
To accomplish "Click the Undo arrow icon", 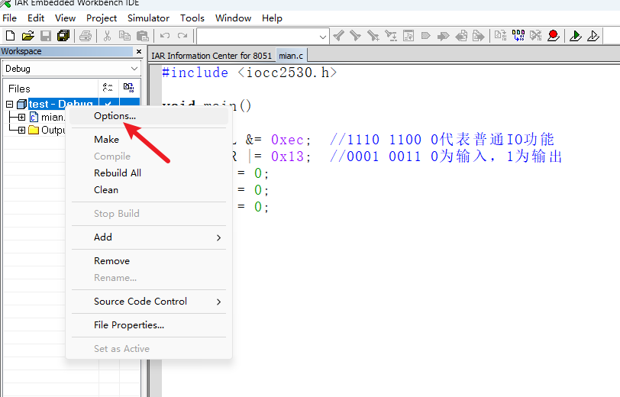I will click(x=165, y=36).
